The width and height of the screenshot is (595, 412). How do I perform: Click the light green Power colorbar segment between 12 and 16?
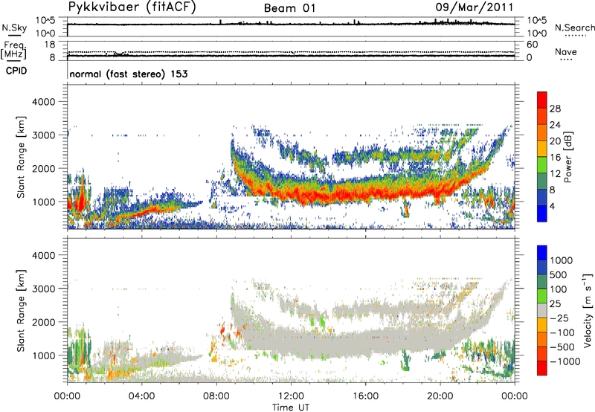pyautogui.click(x=542, y=165)
